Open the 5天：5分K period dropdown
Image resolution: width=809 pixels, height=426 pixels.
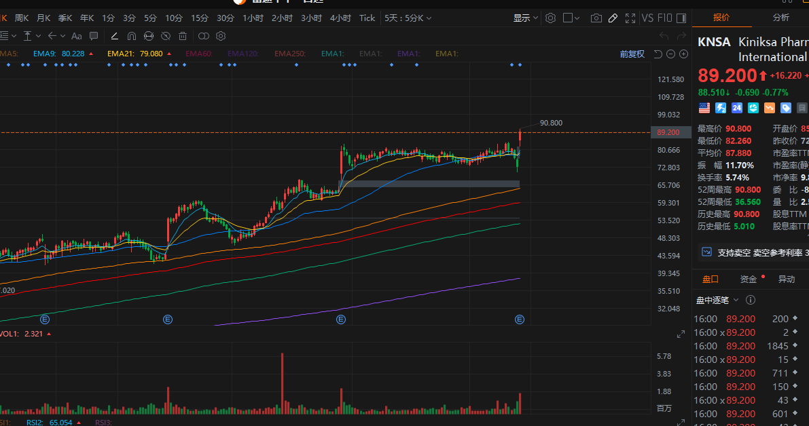pos(408,18)
